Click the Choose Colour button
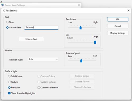This screenshot has height=101, width=132. point(82,76)
